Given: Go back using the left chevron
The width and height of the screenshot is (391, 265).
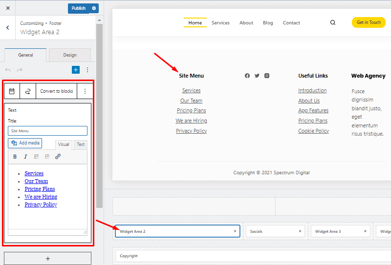Looking at the screenshot, I should 8,28.
